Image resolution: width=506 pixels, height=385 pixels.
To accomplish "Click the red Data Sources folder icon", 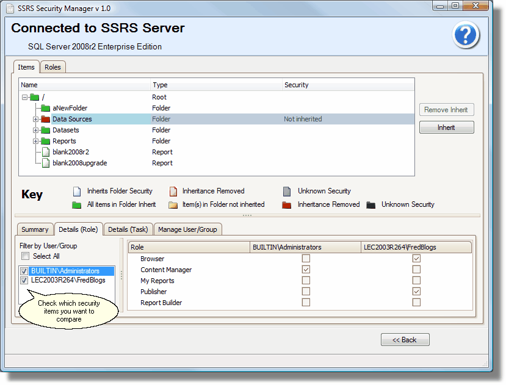I will 46,119.
